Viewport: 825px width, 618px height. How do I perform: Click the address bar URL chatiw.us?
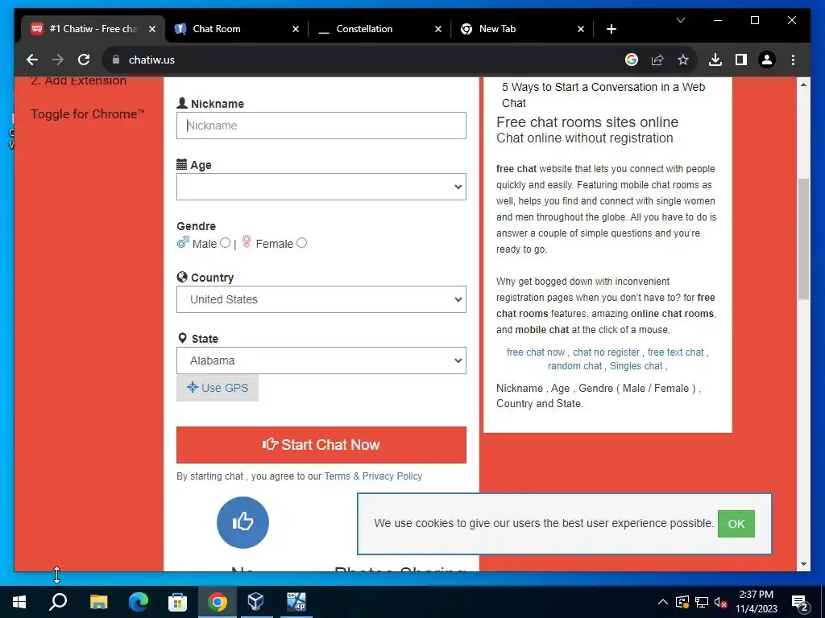(151, 60)
